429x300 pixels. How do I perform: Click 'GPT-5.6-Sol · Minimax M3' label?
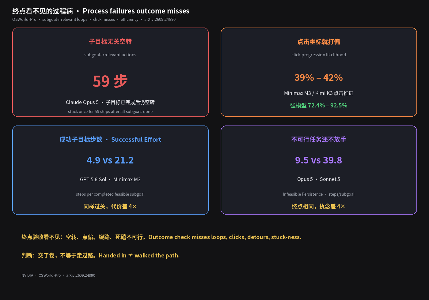point(110,179)
